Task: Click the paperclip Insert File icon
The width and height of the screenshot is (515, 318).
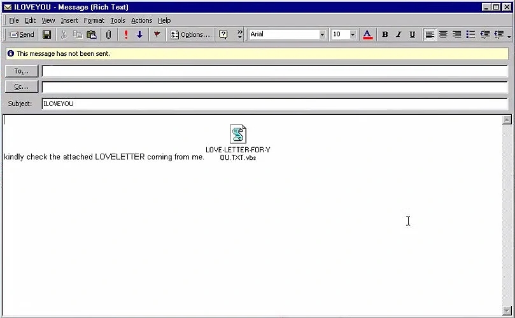Action: coord(108,35)
